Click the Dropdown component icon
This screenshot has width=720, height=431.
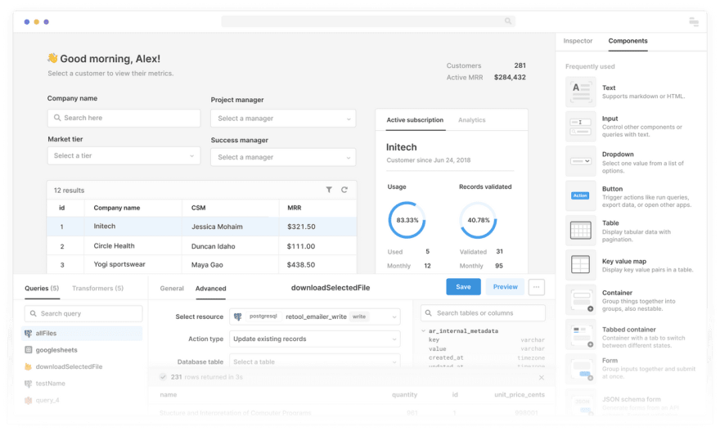(580, 161)
